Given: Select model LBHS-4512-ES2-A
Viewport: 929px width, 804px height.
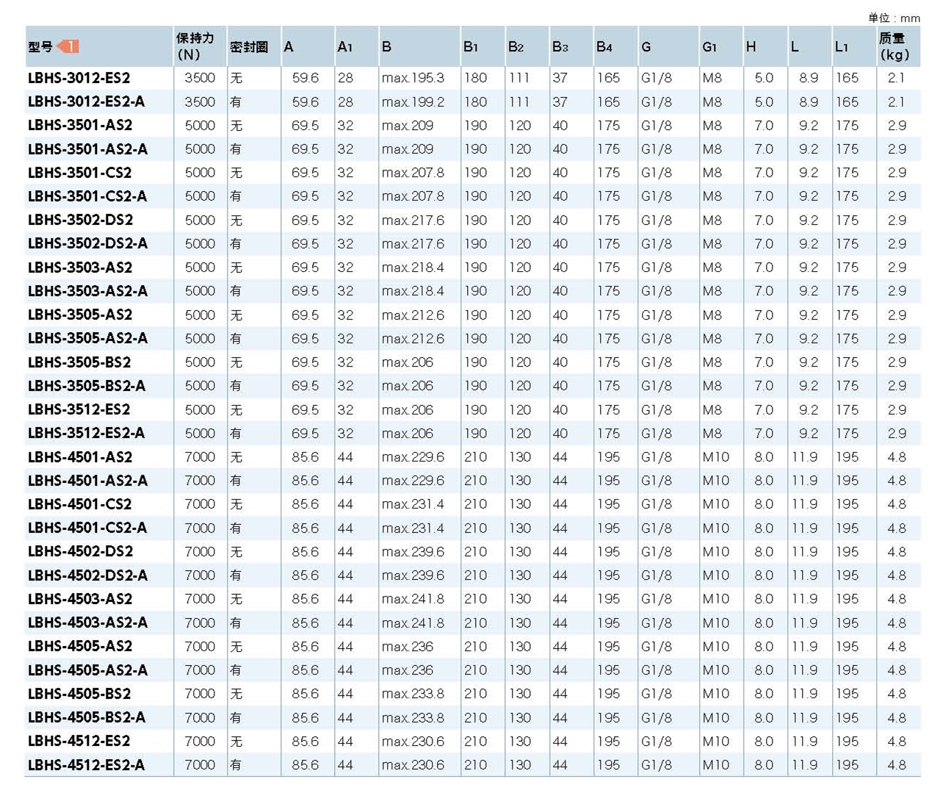Looking at the screenshot, I should coord(86,765).
